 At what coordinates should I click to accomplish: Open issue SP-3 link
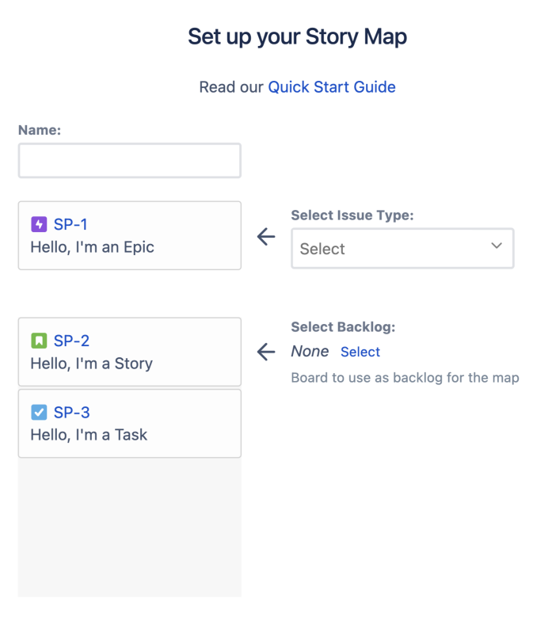(71, 412)
